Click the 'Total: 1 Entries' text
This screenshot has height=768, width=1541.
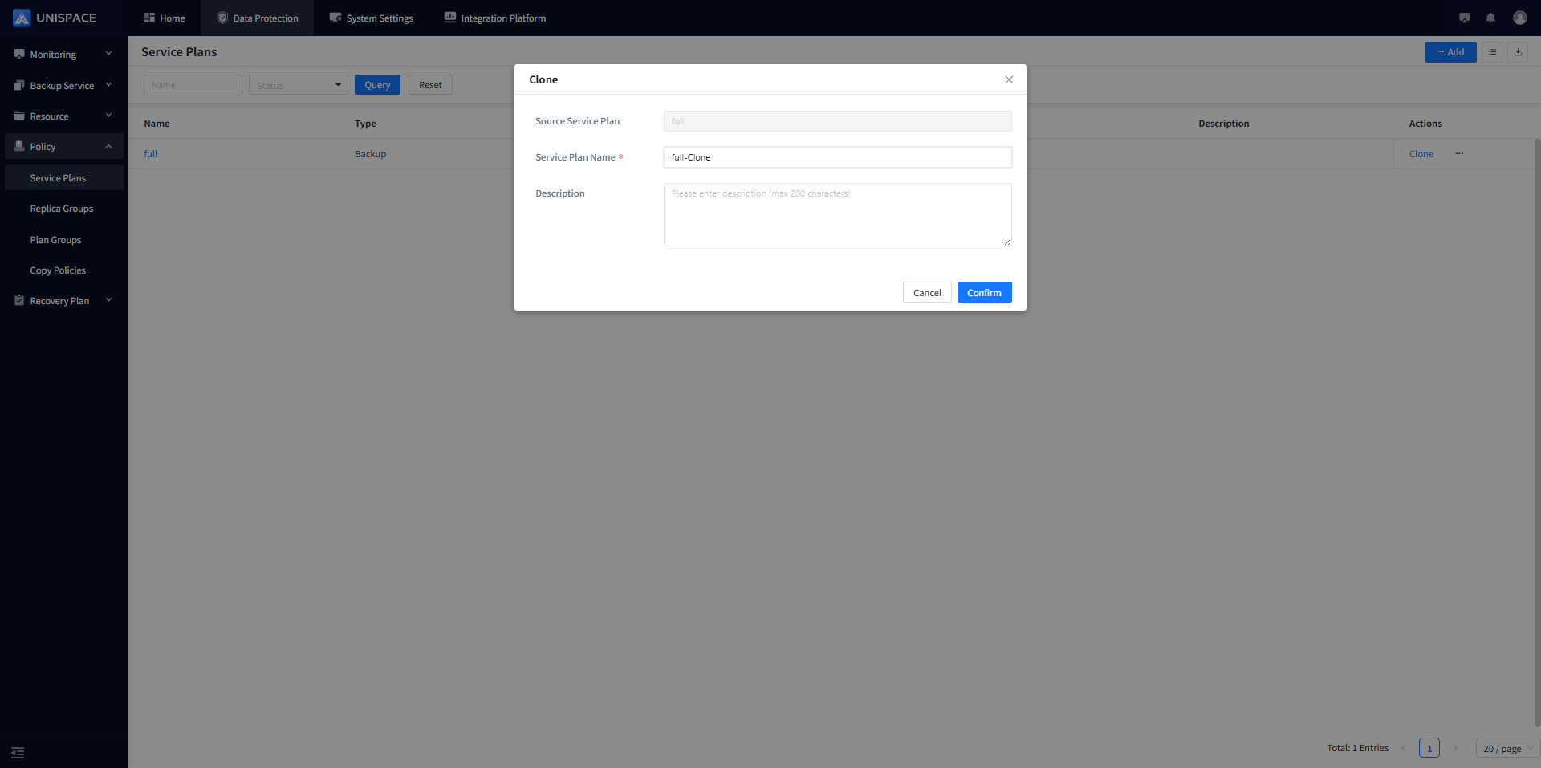coord(1357,748)
